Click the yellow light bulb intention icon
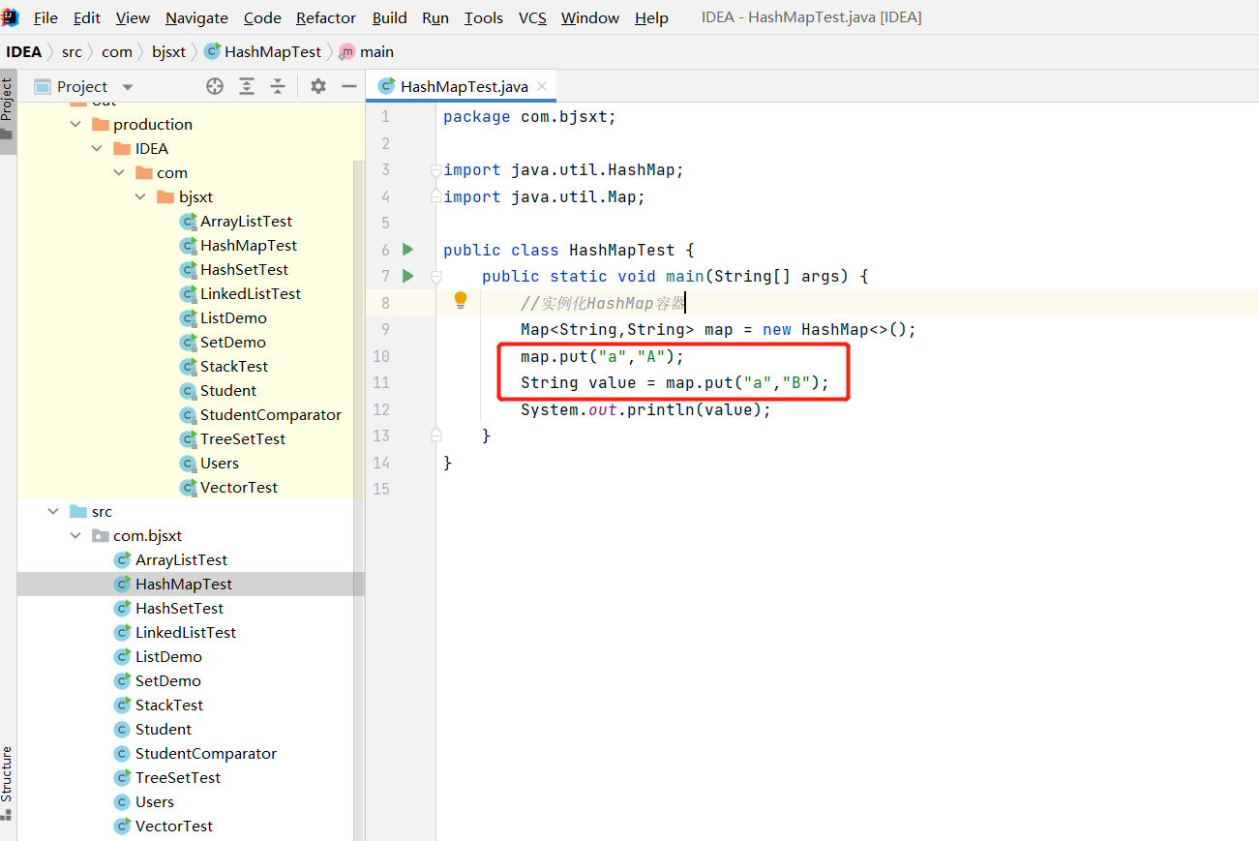The height and width of the screenshot is (841, 1259). point(461,300)
